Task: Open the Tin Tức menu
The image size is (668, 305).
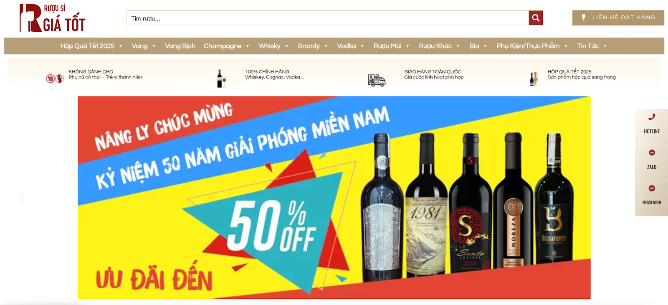Action: 592,46
